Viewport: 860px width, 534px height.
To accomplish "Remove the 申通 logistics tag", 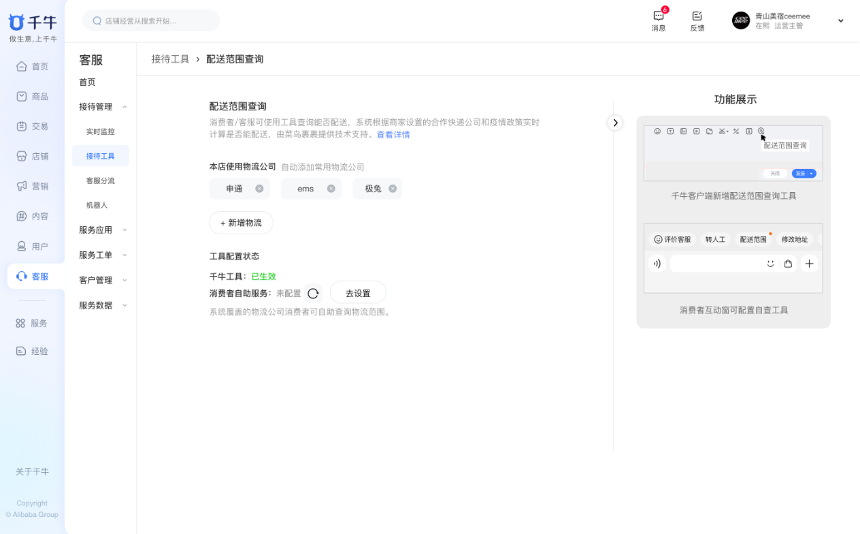I will coord(259,189).
